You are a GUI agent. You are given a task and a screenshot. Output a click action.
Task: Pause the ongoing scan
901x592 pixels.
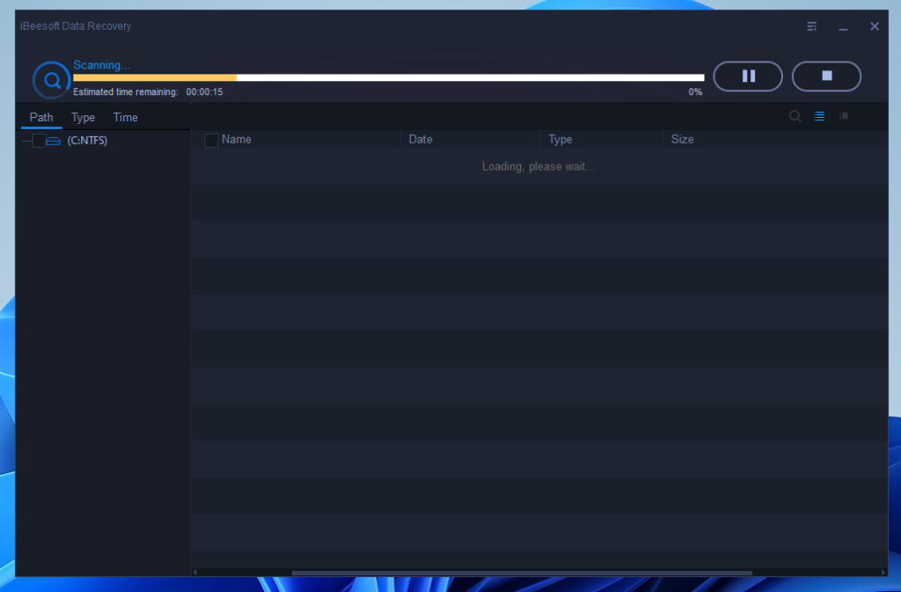748,77
